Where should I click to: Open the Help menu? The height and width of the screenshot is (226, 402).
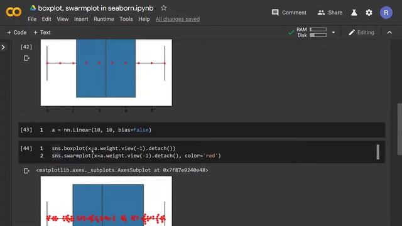[144, 19]
